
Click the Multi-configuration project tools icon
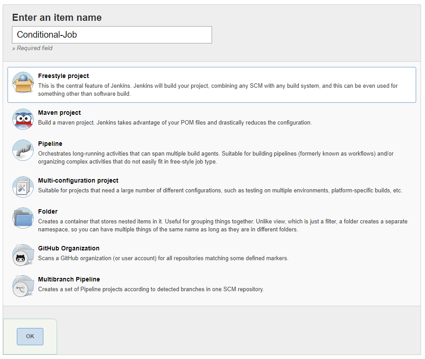(23, 187)
